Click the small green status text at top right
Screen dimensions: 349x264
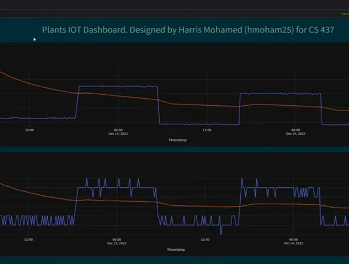344,13
